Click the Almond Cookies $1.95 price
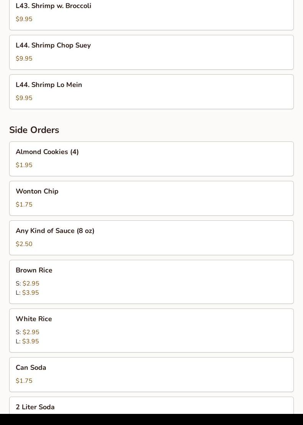Image resolution: width=303 pixels, height=425 pixels. point(24,165)
